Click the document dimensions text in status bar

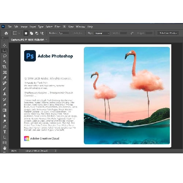37,151
